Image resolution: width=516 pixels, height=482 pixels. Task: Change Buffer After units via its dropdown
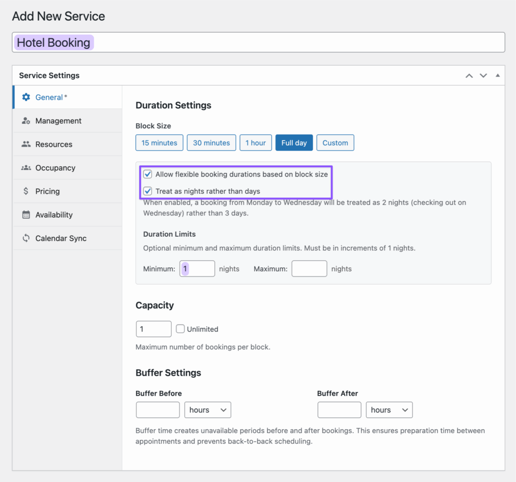pyautogui.click(x=389, y=409)
